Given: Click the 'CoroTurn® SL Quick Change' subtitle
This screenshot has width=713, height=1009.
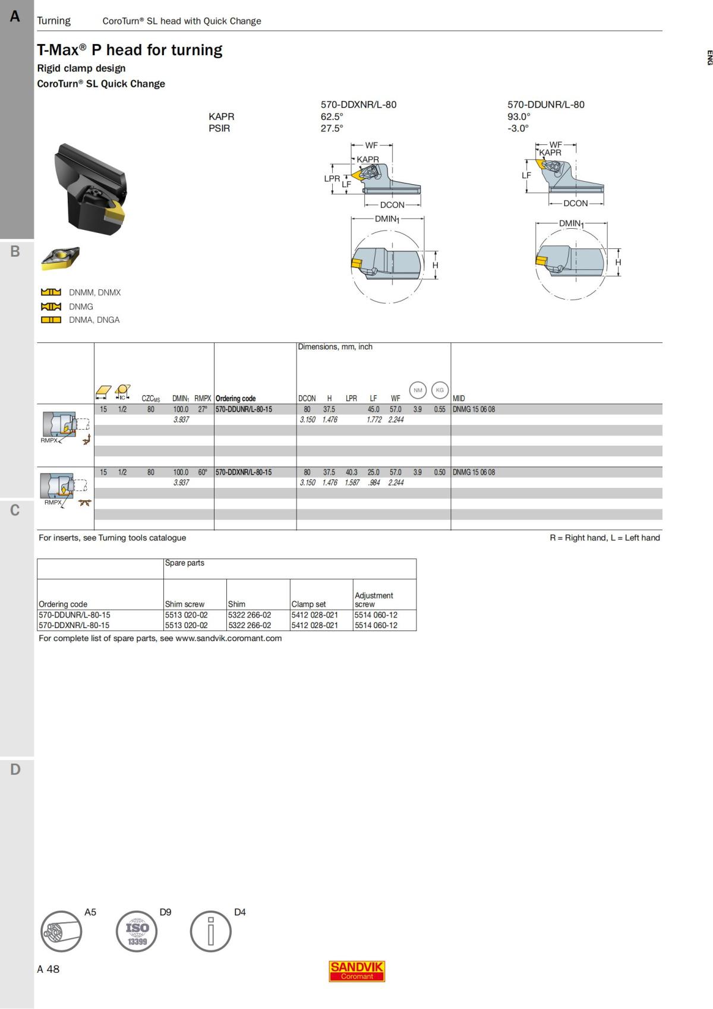Looking at the screenshot, I should 101,84.
